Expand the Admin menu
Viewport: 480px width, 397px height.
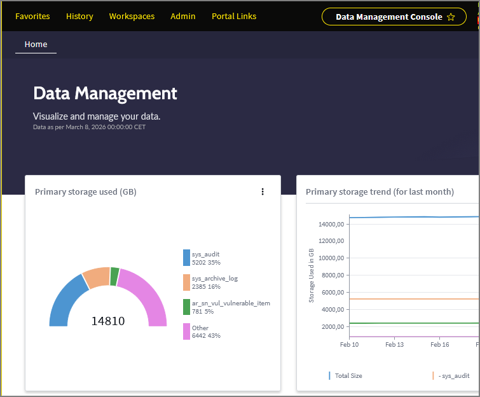click(183, 16)
